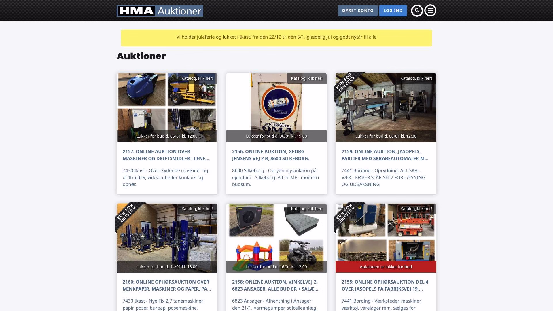Viewport: 553px width, 311px height.
Task: Open auction 2156 Georg Jensens Vej title
Action: [270, 155]
